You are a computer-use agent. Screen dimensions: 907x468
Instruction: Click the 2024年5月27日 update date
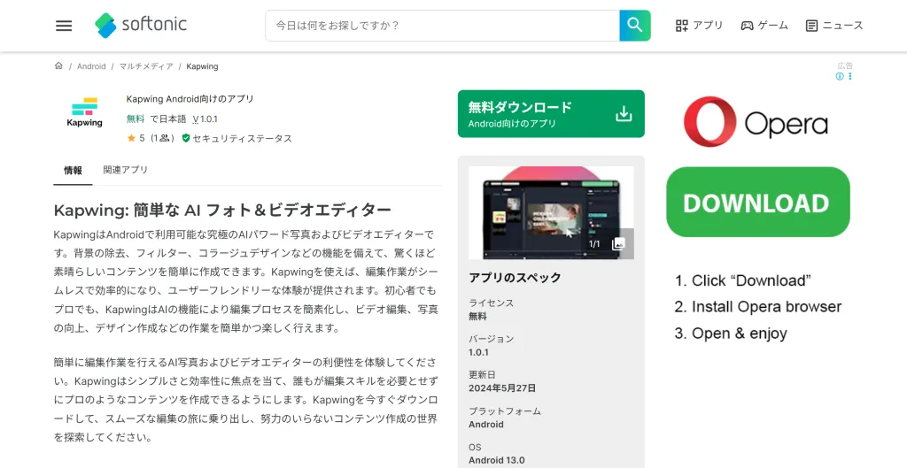point(502,387)
